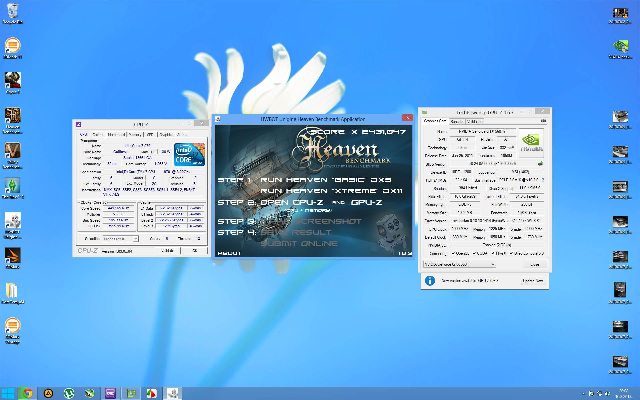Image resolution: width=640 pixels, height=400 pixels.
Task: Click Run Heaven "Basic" DX9
Action: pyautogui.click(x=326, y=180)
